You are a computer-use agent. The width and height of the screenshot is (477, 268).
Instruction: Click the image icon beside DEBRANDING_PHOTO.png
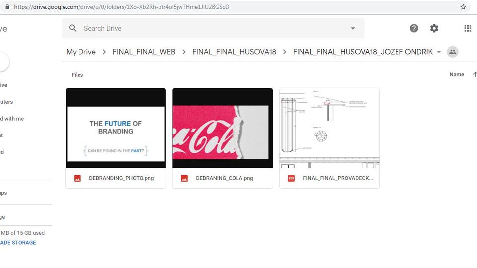tap(78, 178)
